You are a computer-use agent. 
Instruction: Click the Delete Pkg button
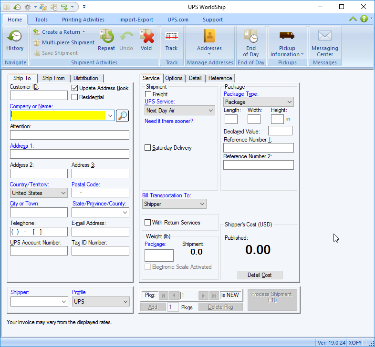pos(220,307)
